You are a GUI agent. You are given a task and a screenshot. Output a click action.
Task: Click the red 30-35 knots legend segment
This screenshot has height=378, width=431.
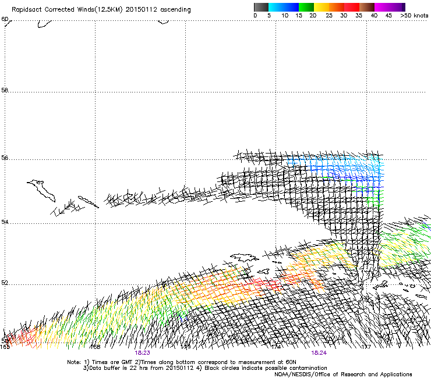tap(352, 7)
